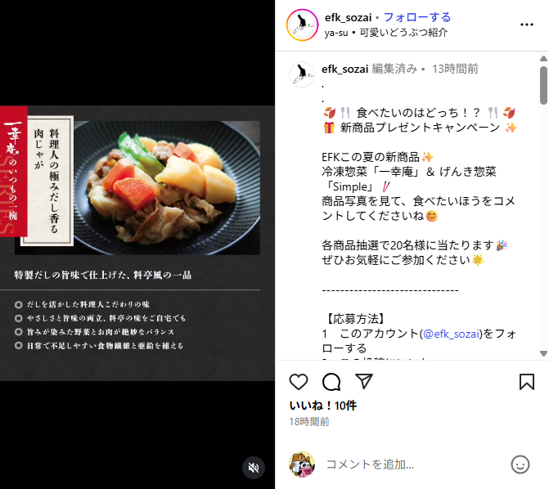The height and width of the screenshot is (489, 549).
Task: Open the three-dot more options menu
Action: [527, 25]
